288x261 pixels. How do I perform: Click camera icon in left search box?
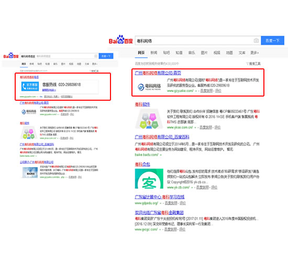pyautogui.click(x=96, y=56)
